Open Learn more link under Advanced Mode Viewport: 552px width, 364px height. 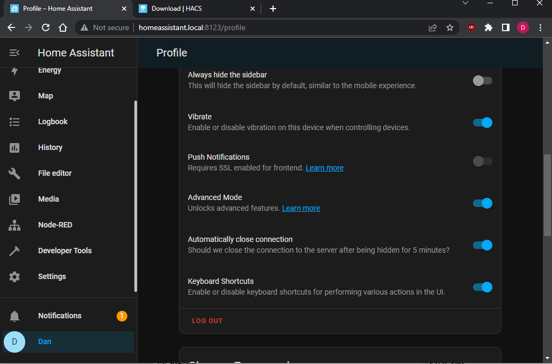(x=301, y=208)
